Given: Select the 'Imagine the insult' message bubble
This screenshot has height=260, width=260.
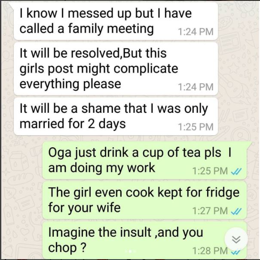Looking at the screenshot, I should click(x=144, y=240).
